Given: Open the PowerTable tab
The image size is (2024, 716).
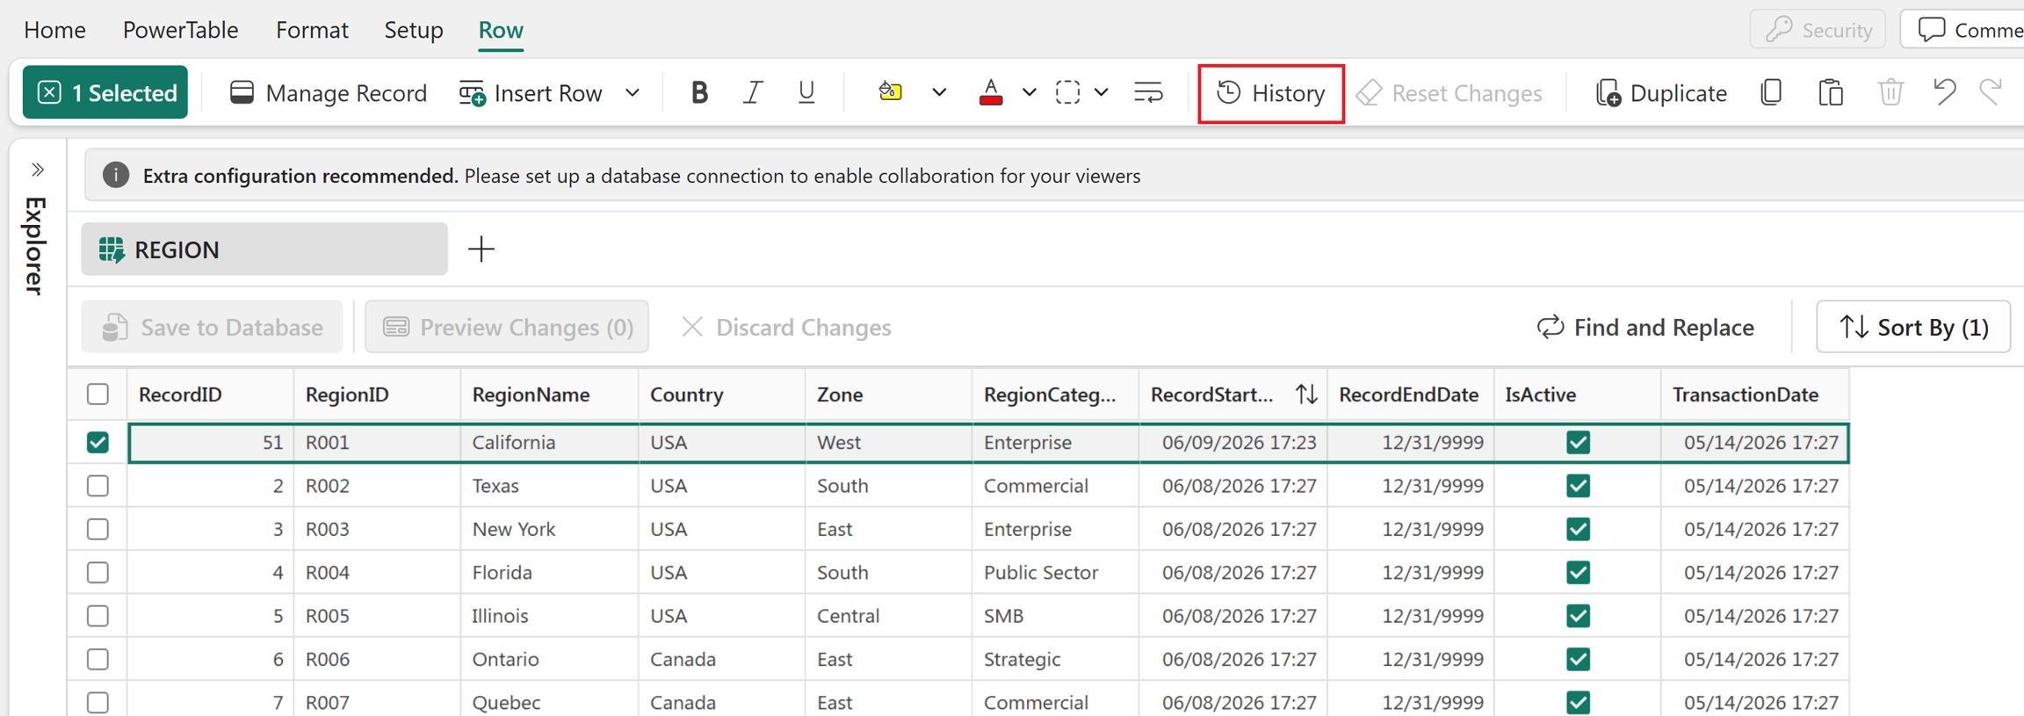Looking at the screenshot, I should pos(181,30).
